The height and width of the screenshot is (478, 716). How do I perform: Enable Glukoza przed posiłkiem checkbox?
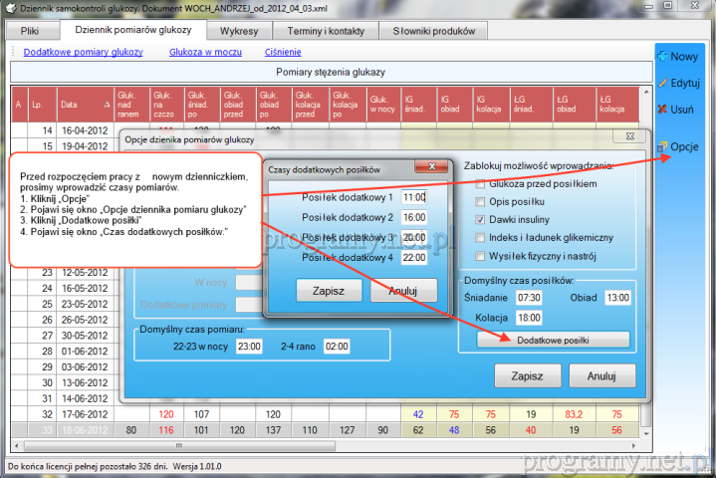(482, 184)
